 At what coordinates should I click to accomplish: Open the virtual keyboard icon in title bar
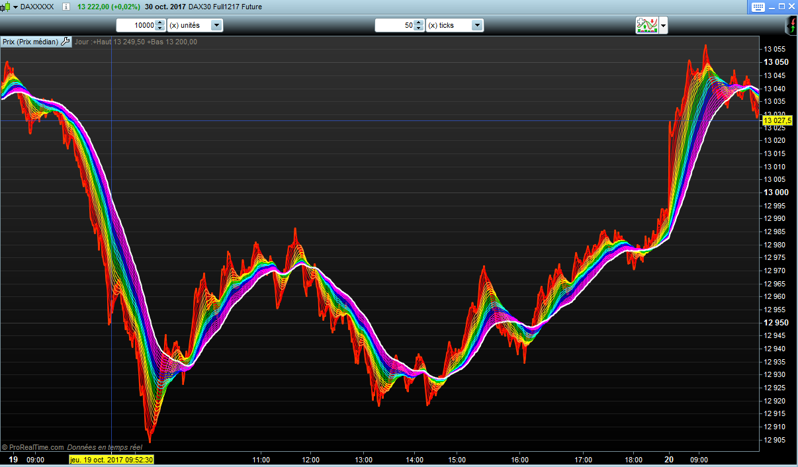[758, 7]
